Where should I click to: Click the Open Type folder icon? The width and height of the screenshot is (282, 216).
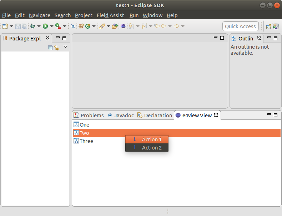click(115, 26)
